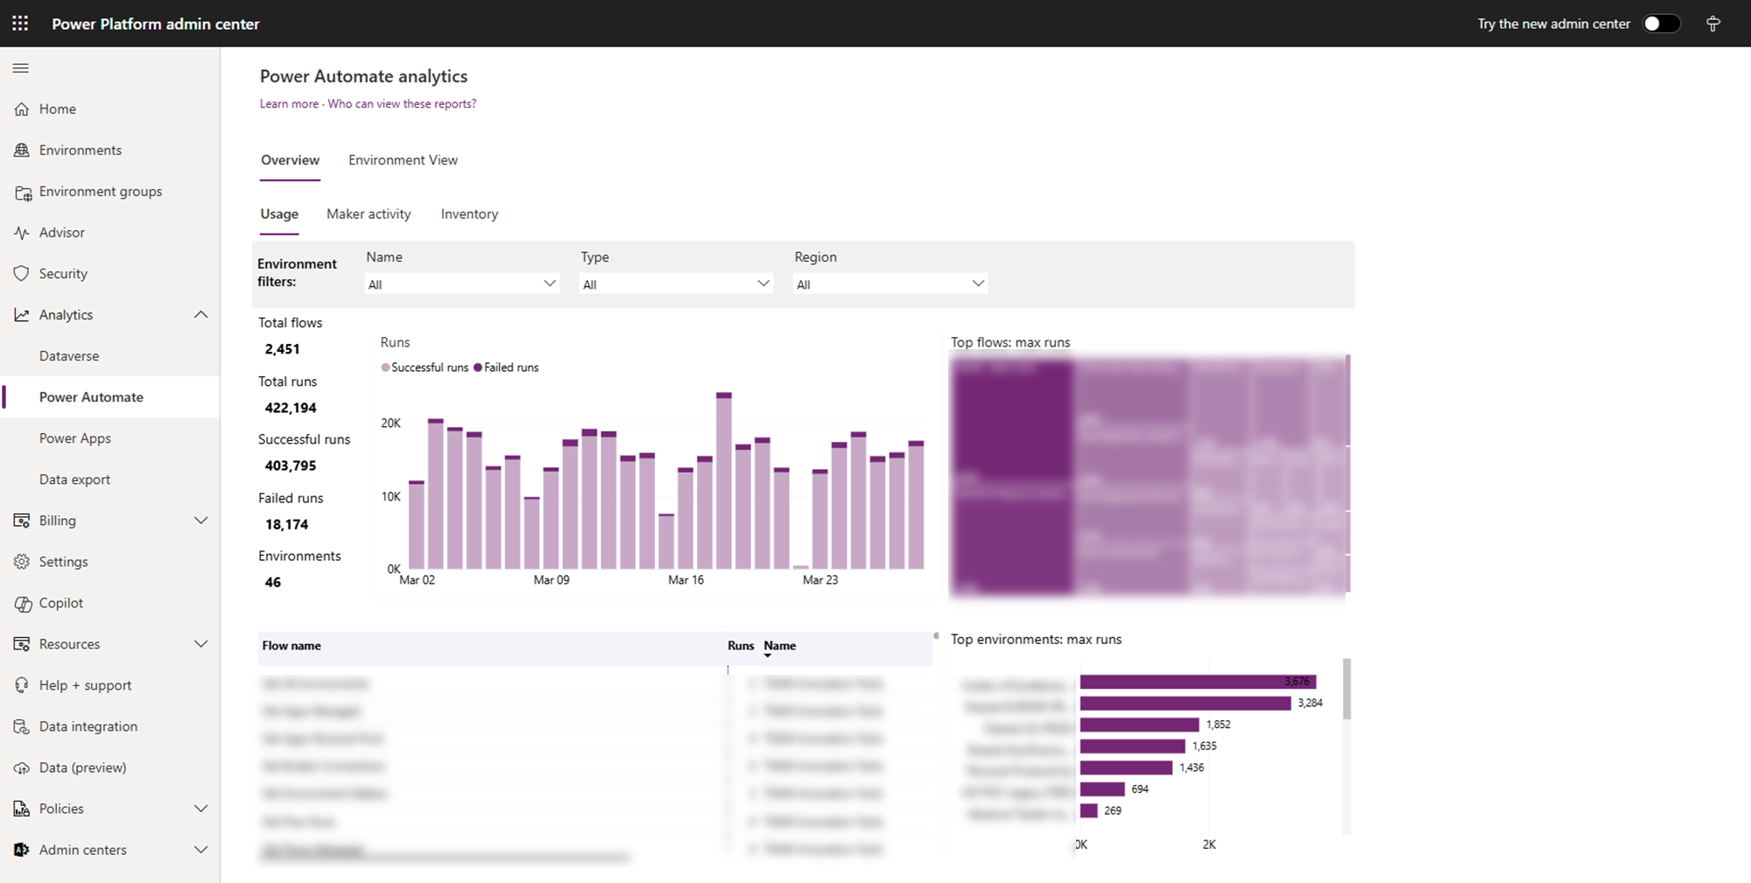
Task: Click the 3,676 bar in Top environments
Action: coord(1198,682)
